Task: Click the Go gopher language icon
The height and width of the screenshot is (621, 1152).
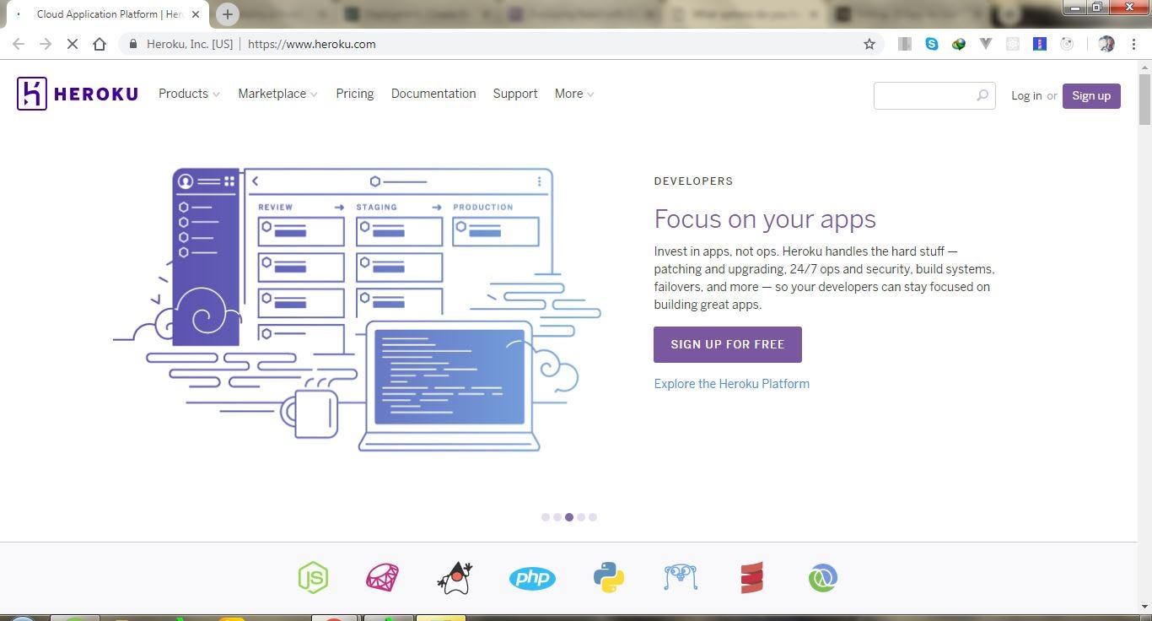Action: pos(681,578)
